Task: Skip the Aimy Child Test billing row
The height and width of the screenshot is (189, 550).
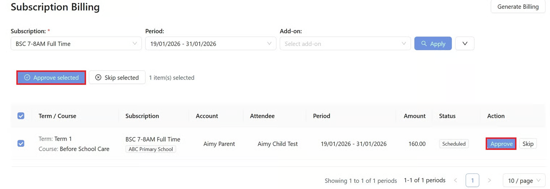Action: (x=528, y=144)
